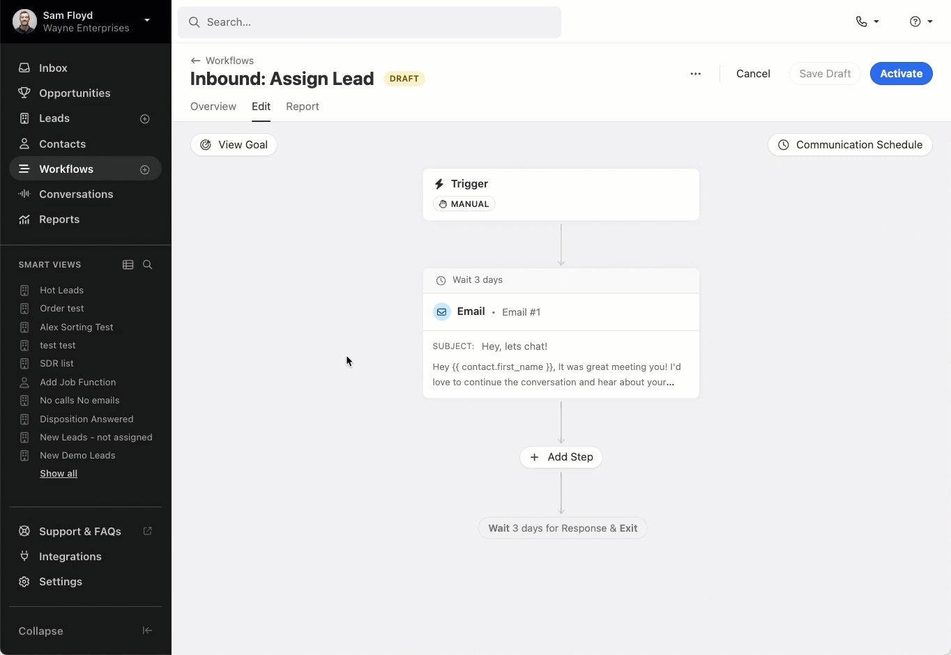The width and height of the screenshot is (951, 655).
Task: Click the View Goal button
Action: tap(234, 145)
